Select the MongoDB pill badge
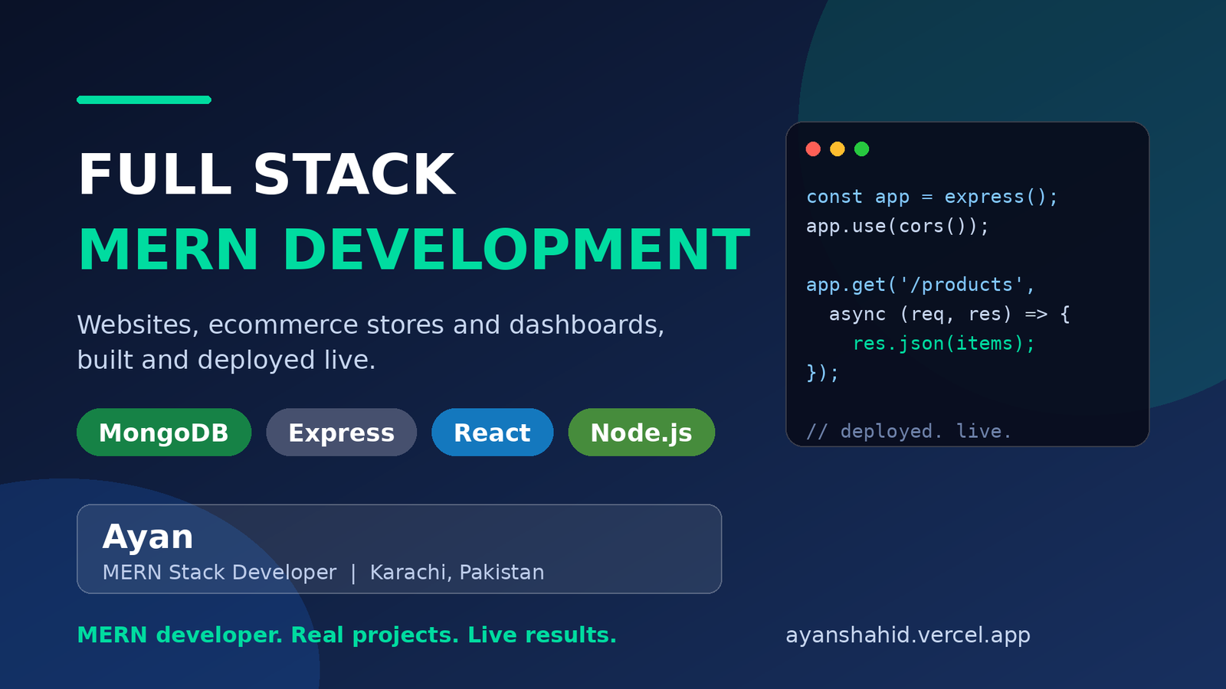Screen dimensions: 1226x689 click(x=164, y=433)
